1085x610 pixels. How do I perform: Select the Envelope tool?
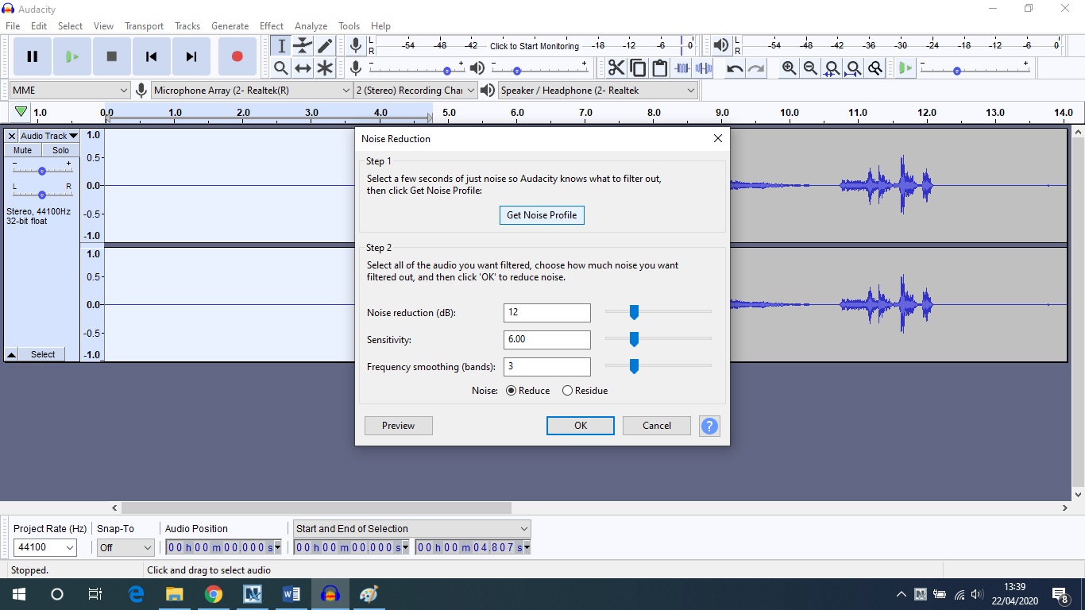click(303, 46)
